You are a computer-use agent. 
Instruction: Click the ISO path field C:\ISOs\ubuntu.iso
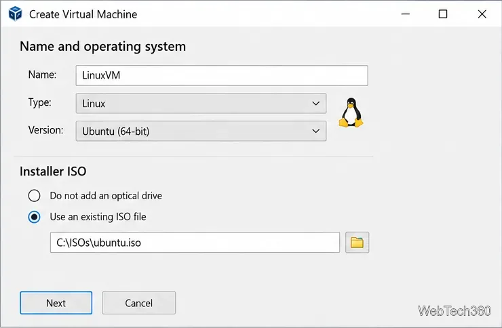pos(195,243)
